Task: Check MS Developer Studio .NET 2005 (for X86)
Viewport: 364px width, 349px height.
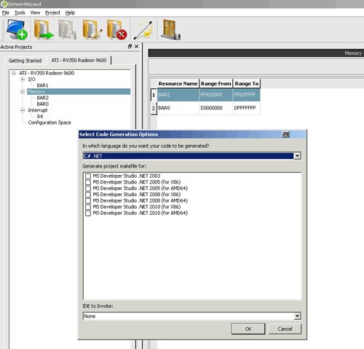Action: pos(88,182)
